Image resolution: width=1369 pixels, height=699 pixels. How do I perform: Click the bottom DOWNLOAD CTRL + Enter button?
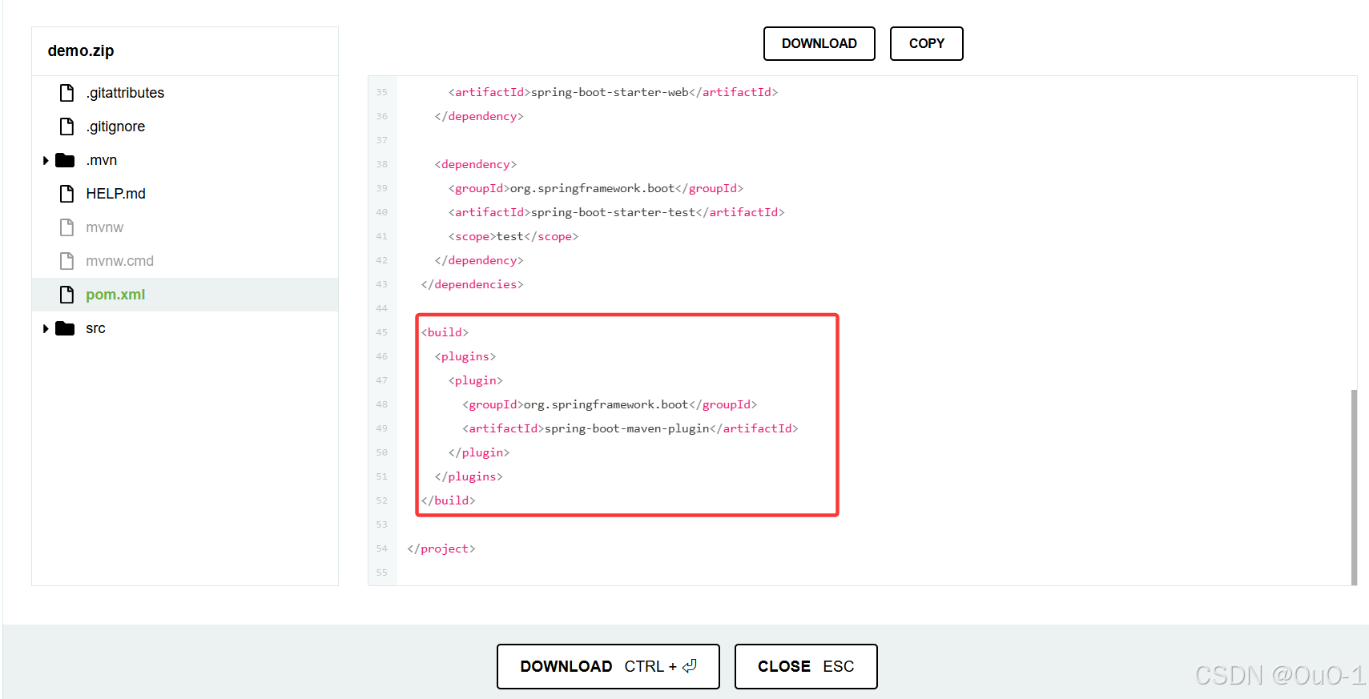pos(608,666)
